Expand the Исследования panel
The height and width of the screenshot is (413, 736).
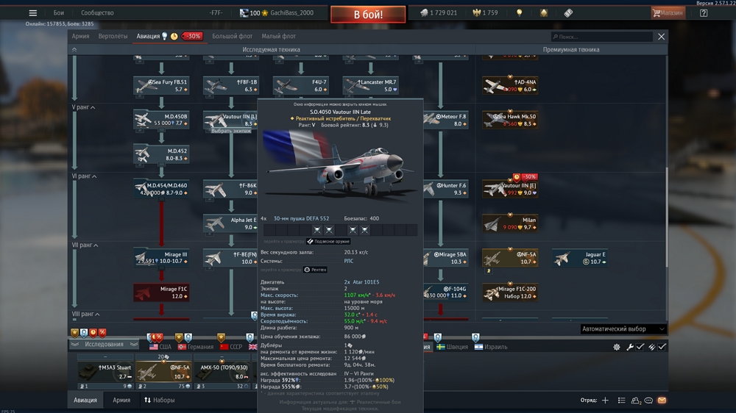tap(105, 344)
